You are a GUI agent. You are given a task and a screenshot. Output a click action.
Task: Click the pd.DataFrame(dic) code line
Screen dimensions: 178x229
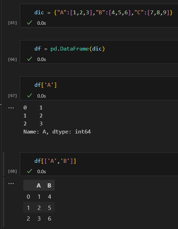pos(70,49)
